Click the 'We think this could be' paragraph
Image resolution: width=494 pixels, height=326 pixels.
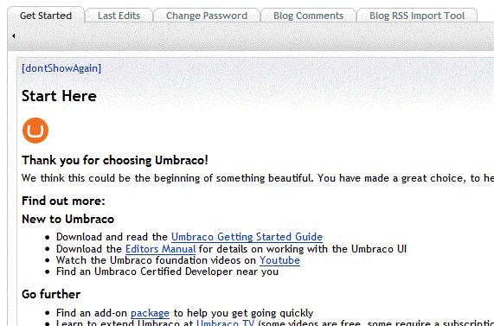258,178
